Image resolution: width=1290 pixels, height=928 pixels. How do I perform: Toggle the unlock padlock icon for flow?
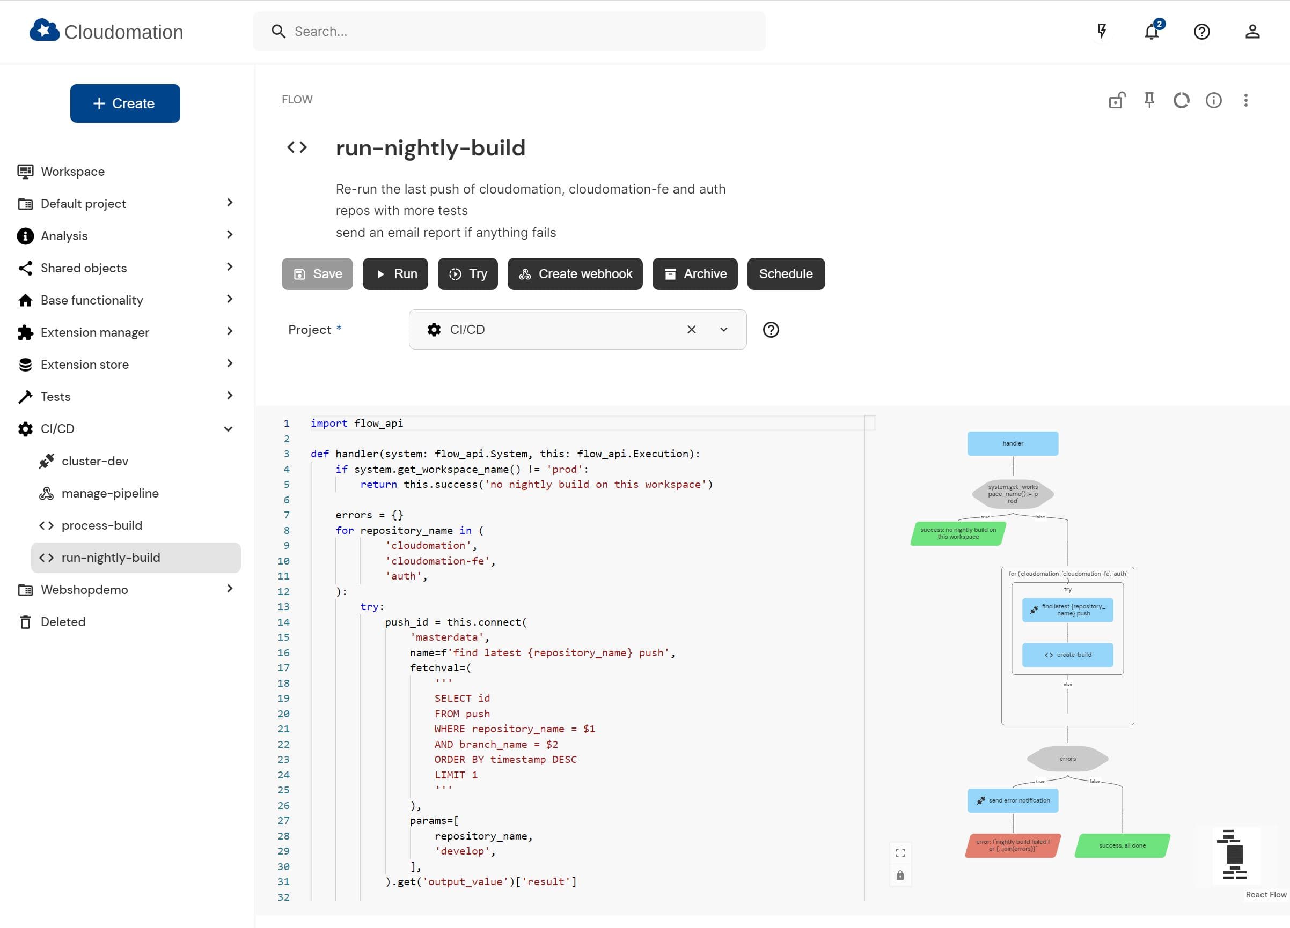(x=1117, y=100)
